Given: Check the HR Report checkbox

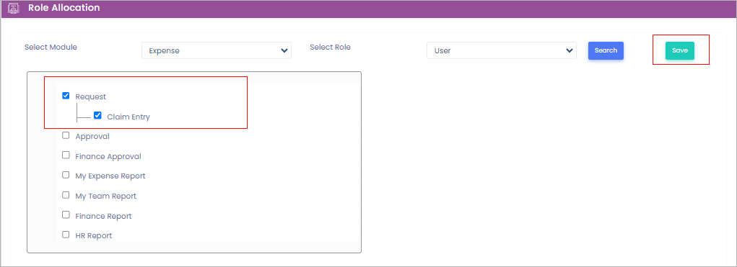Looking at the screenshot, I should pos(66,235).
